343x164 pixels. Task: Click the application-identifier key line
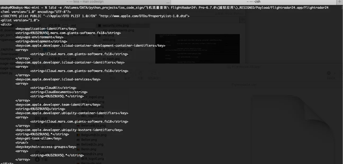[46, 29]
